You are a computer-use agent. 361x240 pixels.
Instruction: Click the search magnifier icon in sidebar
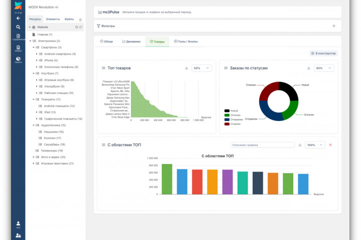[x=18, y=27]
